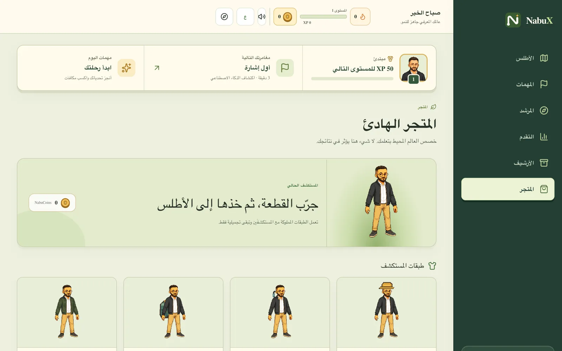This screenshot has height=351, width=562.
Task: Click the flag icon of مغامرتك التالية
Action: pyautogui.click(x=285, y=68)
